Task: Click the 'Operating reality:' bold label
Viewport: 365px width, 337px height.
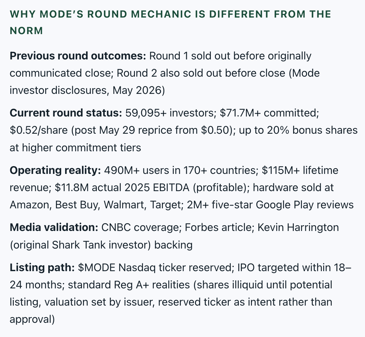Action: (55, 171)
